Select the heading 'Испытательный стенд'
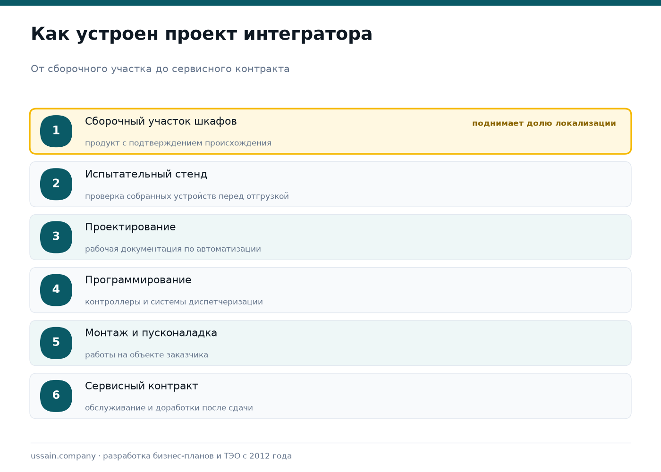The image size is (661, 472). tap(146, 174)
